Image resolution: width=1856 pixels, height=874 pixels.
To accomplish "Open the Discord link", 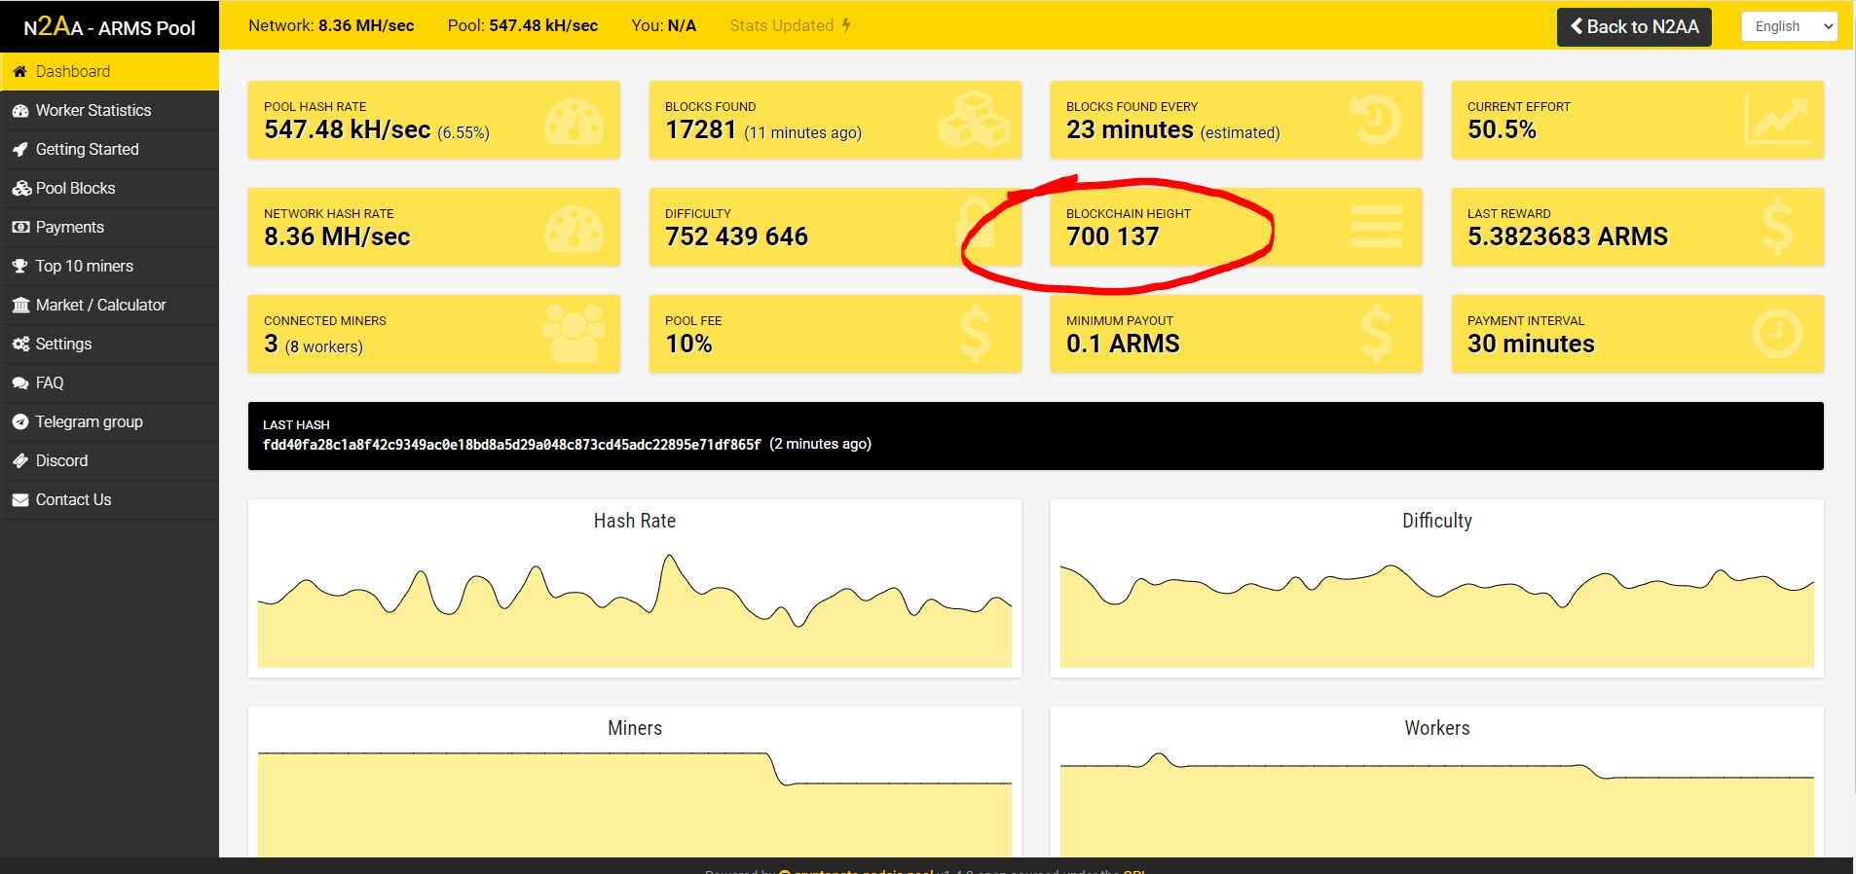I will tap(109, 460).
